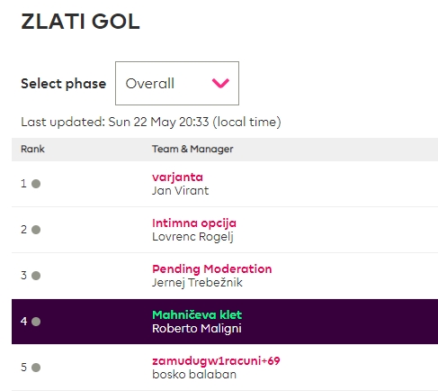Click the pink chevron arrow in phase selector
The width and height of the screenshot is (438, 391).
(220, 83)
